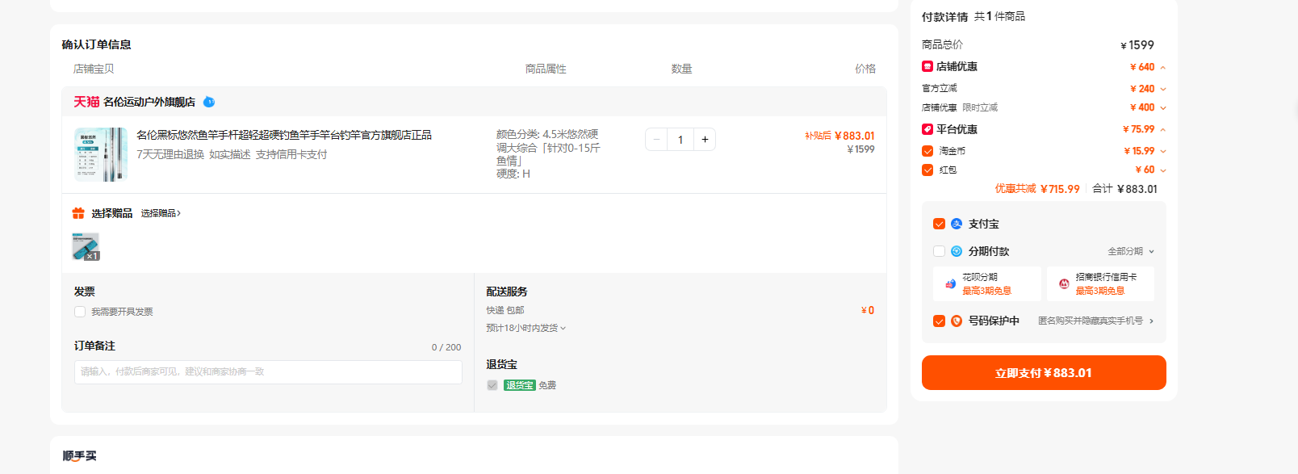Click the Alipay (支付宝) logo icon
Image resolution: width=1298 pixels, height=474 pixels.
pyautogui.click(x=957, y=224)
